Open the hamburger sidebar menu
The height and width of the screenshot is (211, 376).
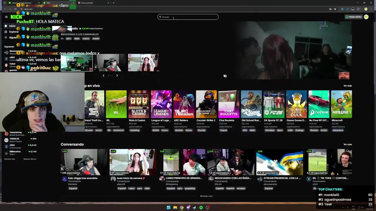[x=6, y=17]
